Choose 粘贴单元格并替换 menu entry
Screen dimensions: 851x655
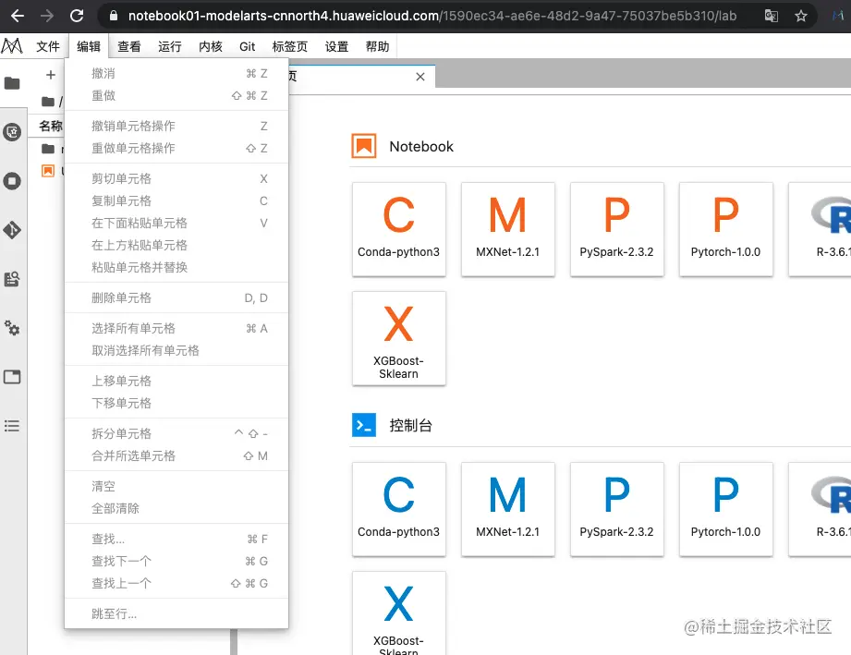pyautogui.click(x=176, y=268)
